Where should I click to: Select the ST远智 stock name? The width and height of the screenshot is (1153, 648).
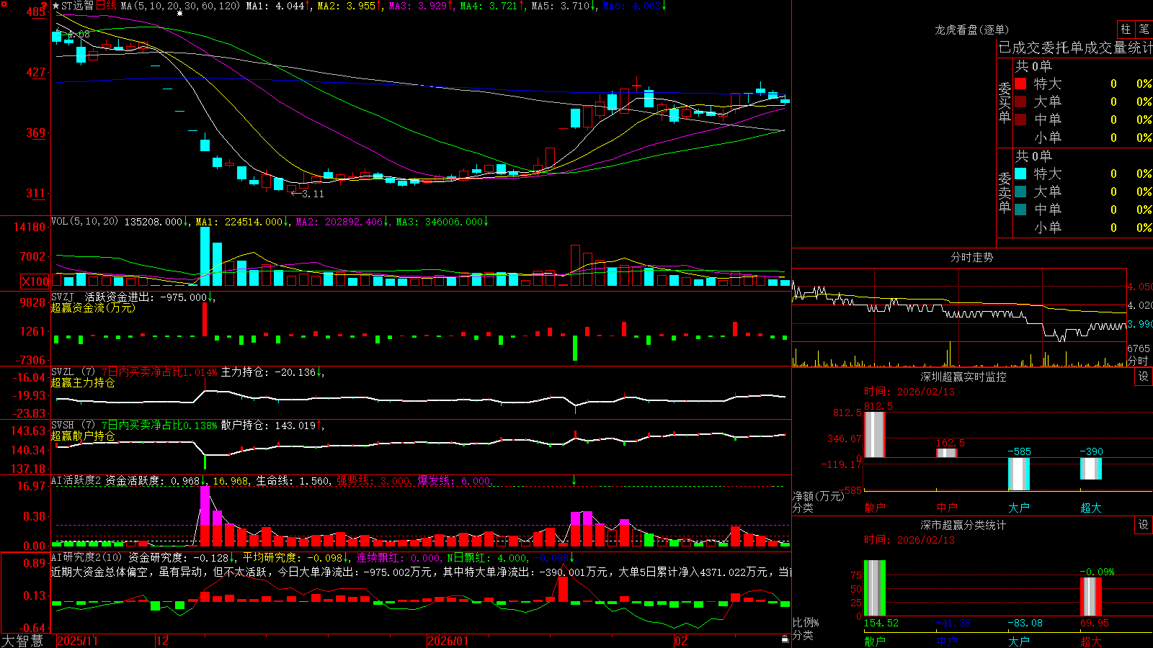77,6
